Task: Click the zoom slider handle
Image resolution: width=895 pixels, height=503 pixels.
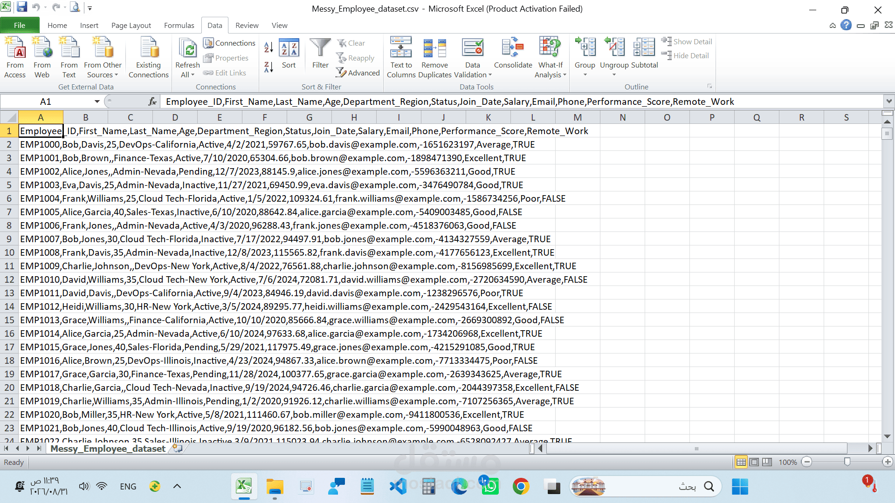Action: pyautogui.click(x=847, y=462)
